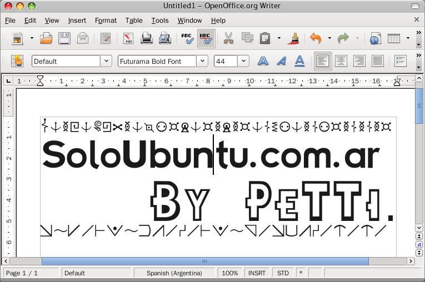Redo with the green arrow icon
The width and height of the screenshot is (425, 282).
point(343,38)
